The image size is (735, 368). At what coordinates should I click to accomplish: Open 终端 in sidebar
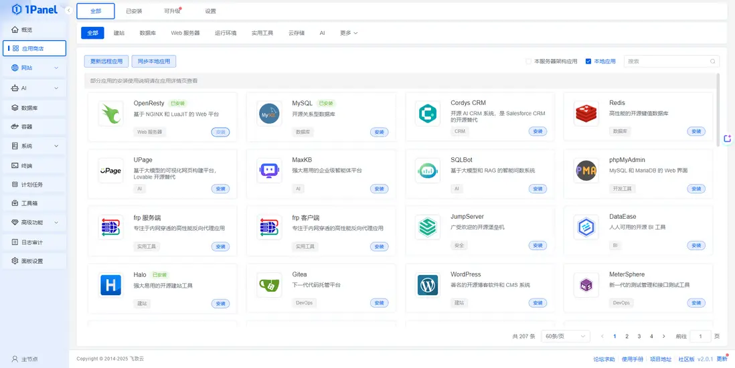[x=34, y=165]
